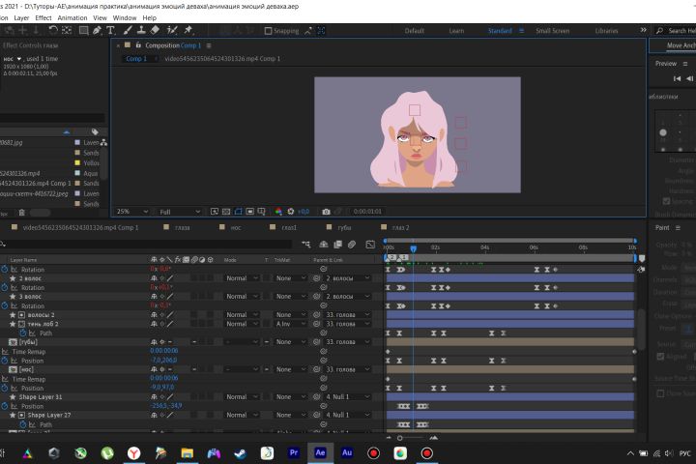Select the Type tool
This screenshot has height=464, width=696.
(x=110, y=30)
